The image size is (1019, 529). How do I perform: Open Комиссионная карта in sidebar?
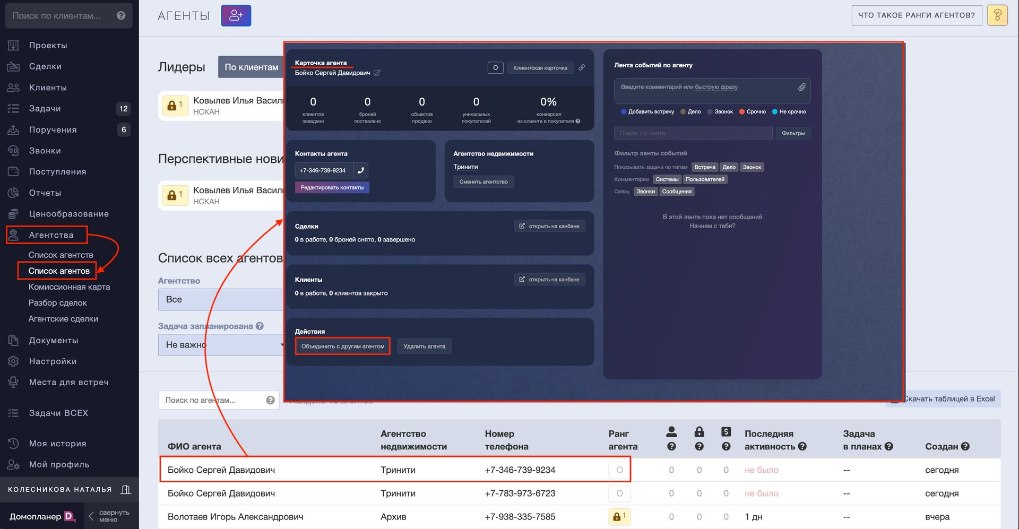click(x=69, y=287)
